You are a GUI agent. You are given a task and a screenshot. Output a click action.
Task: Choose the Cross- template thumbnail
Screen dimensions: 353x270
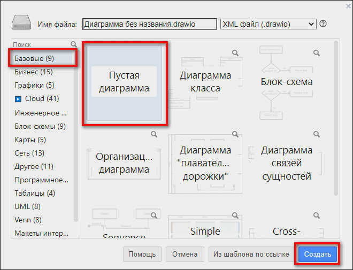287,223
